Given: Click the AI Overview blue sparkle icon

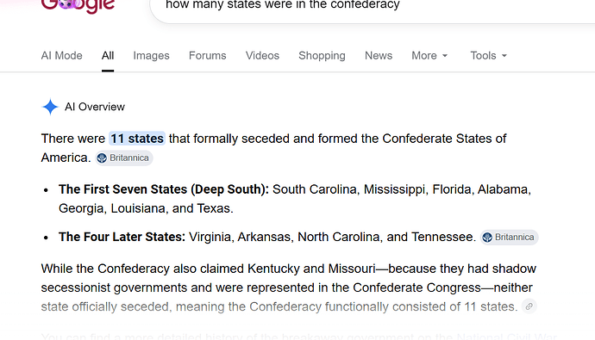Looking at the screenshot, I should (x=50, y=107).
